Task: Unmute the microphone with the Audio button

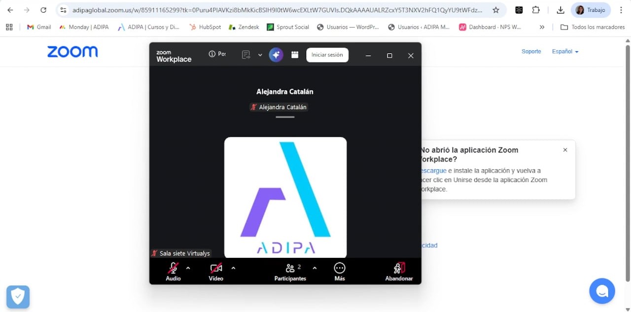Action: pyautogui.click(x=173, y=272)
